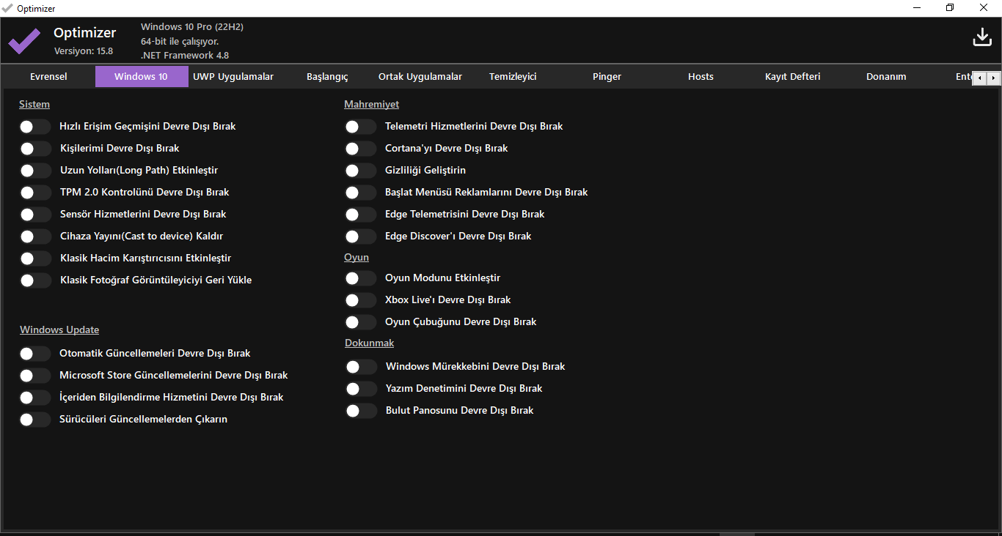Open the Başlangıç tab
The height and width of the screenshot is (536, 1002).
tap(327, 77)
